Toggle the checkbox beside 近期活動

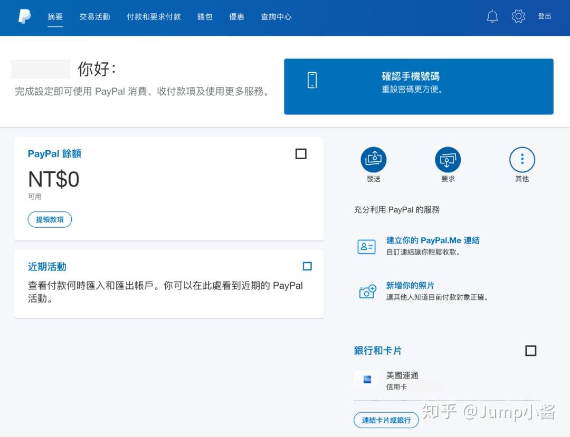307,266
